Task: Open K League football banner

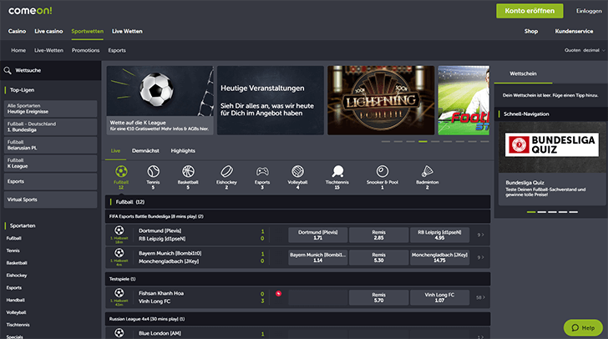Action: click(x=160, y=100)
